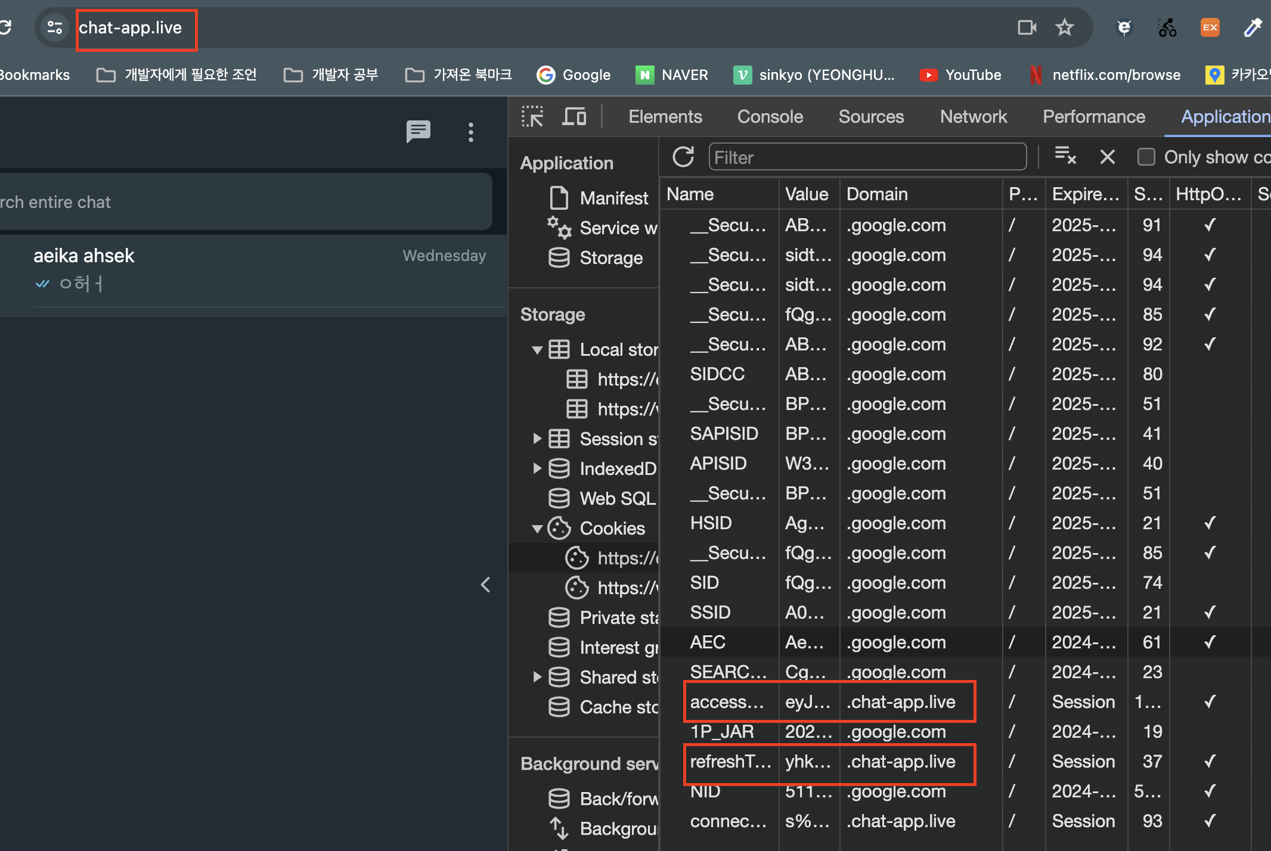The height and width of the screenshot is (851, 1271).
Task: Clear all cookies icon next to the filter
Action: [1065, 156]
